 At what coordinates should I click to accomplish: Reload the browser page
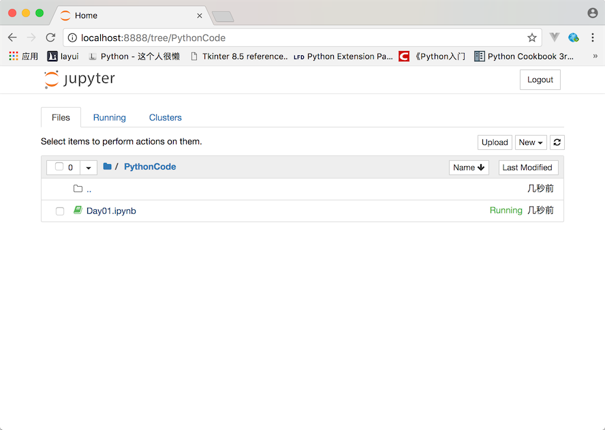50,37
